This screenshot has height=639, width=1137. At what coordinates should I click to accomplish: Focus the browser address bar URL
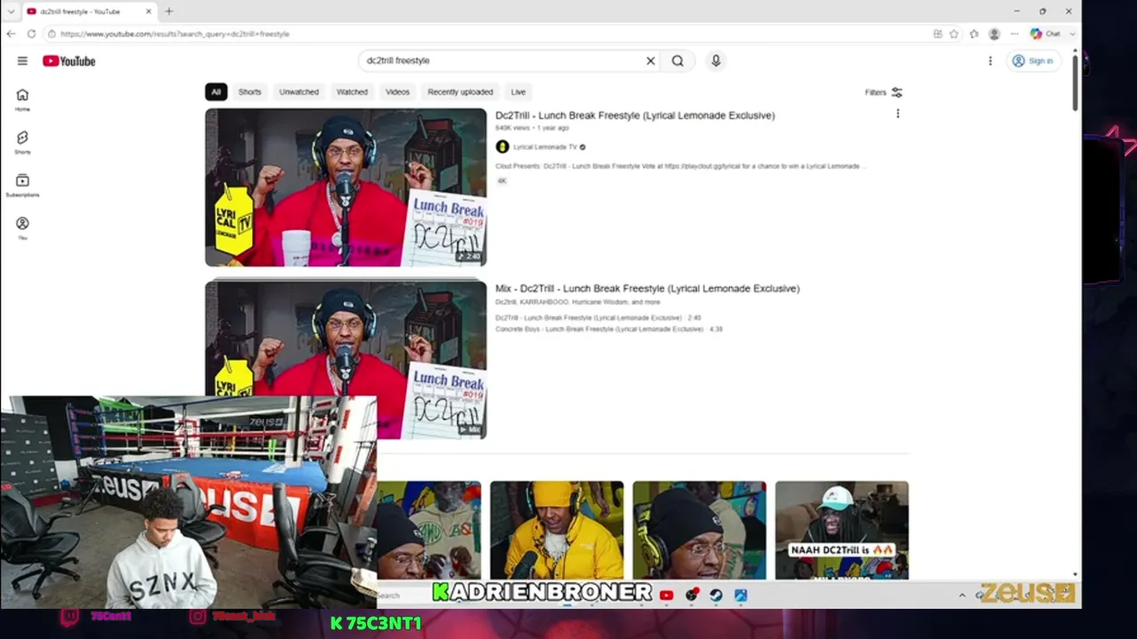[x=175, y=34]
